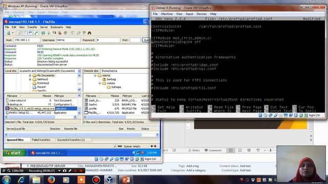Expand NetHood folder in local tree

click(30, 80)
